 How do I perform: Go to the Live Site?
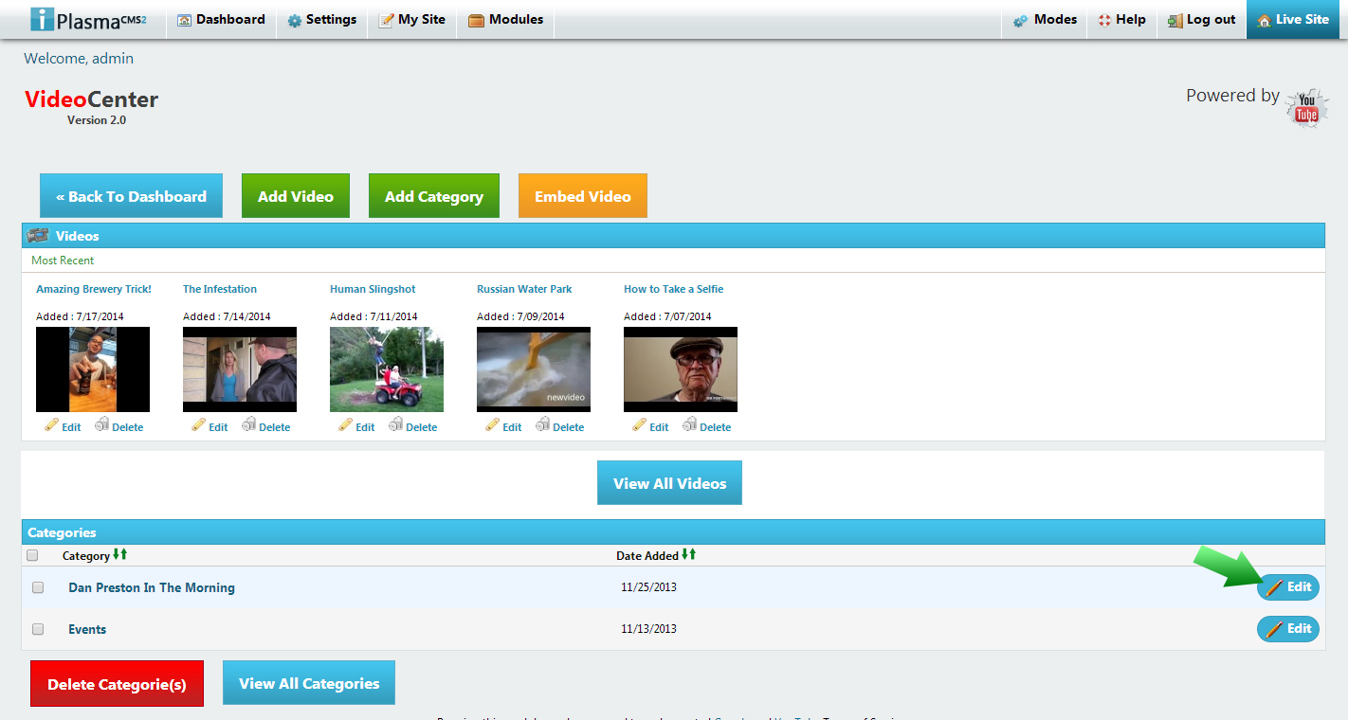tap(1292, 19)
